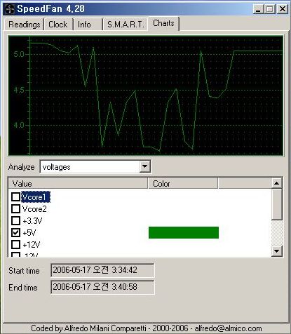
Task: Maximize the SpeedFan window
Action: [x=270, y=9]
